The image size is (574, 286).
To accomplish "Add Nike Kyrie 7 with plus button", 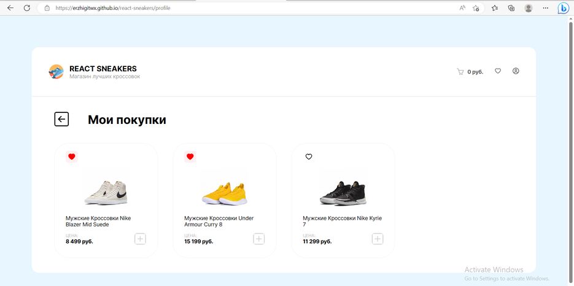I will 378,239.
